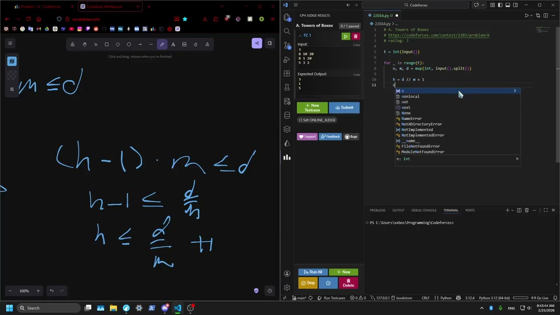
Task: Open the Extensions view in VS Code
Action: [287, 73]
